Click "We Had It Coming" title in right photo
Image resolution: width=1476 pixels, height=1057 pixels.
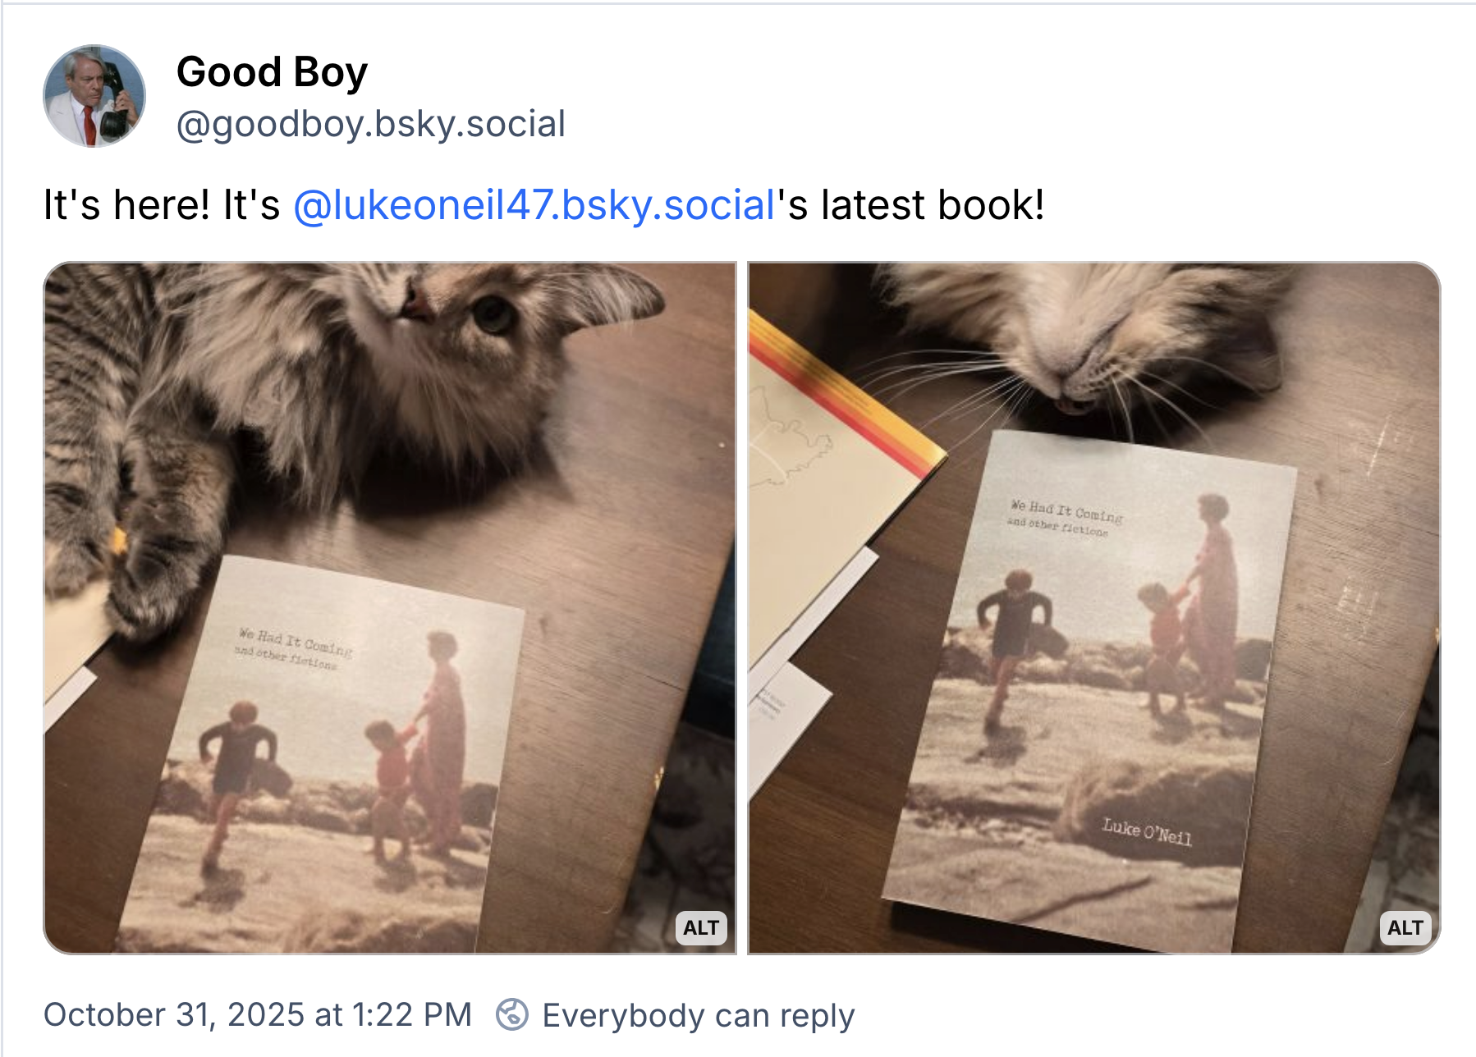1066,511
